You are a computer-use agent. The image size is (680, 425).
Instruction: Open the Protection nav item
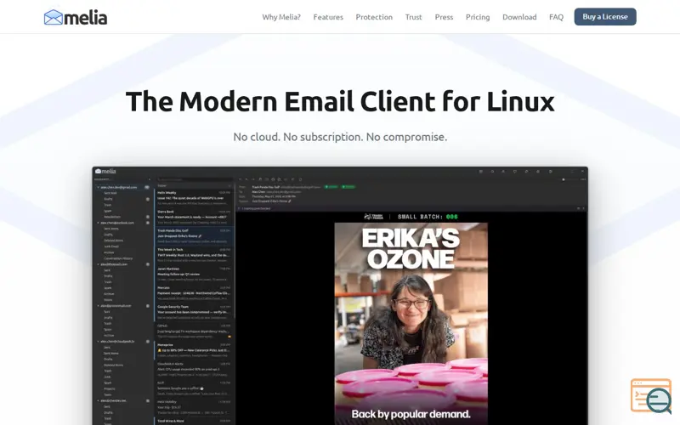374,17
